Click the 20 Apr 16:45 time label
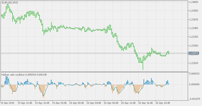Viewport: 202px width, 106px height. click(146, 103)
